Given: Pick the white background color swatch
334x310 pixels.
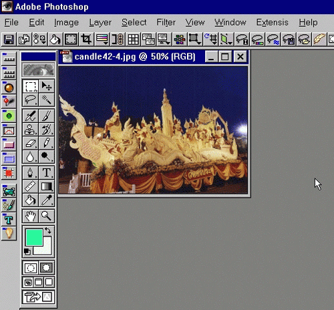Looking at the screenshot, I should click(x=47, y=249).
